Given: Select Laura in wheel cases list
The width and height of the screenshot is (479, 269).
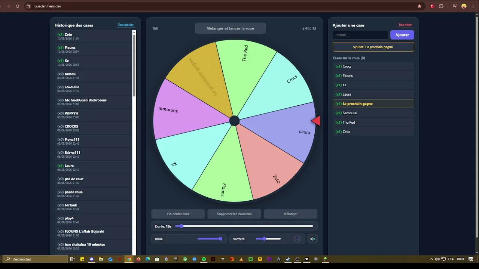Looking at the screenshot, I should [x=373, y=94].
